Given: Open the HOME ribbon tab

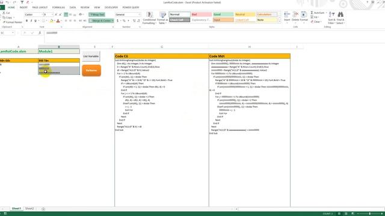Looking at the screenshot, I should pos(11,8).
